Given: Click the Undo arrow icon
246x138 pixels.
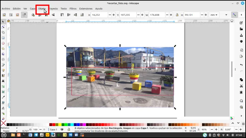Looking at the screenshot, I should (x=241, y=65).
